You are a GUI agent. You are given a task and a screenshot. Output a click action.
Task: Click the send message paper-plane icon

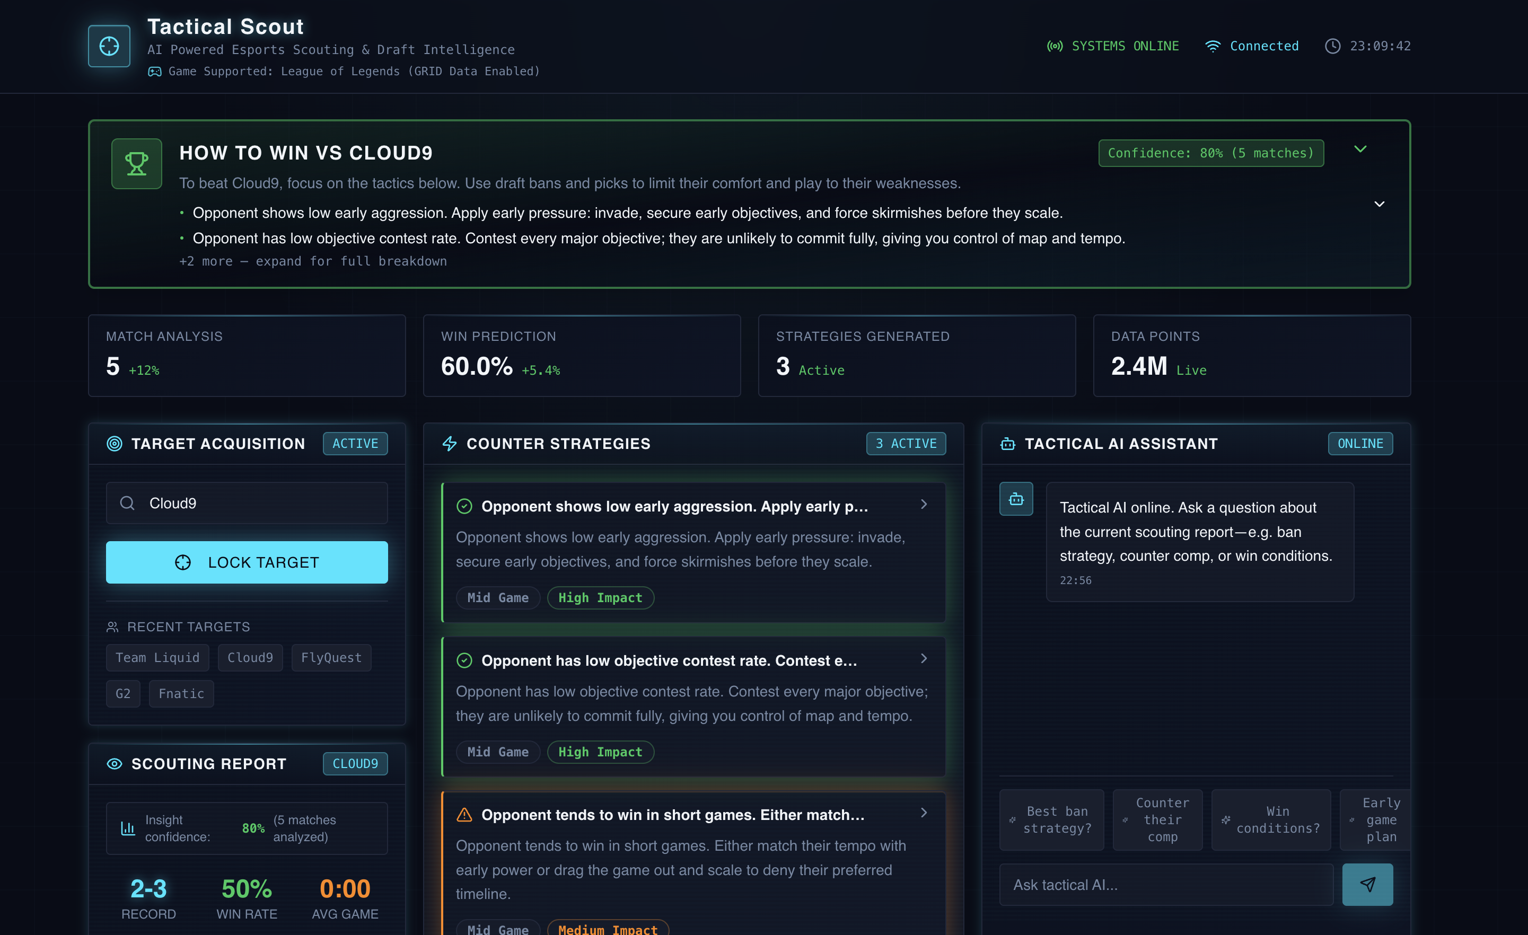pyautogui.click(x=1367, y=884)
